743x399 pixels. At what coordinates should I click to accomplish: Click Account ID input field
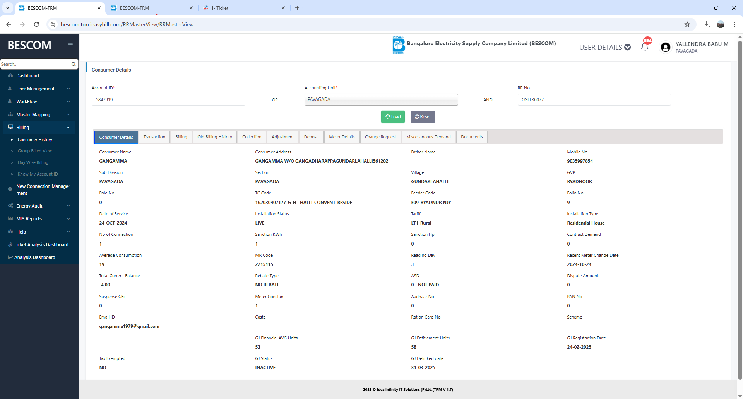point(168,99)
